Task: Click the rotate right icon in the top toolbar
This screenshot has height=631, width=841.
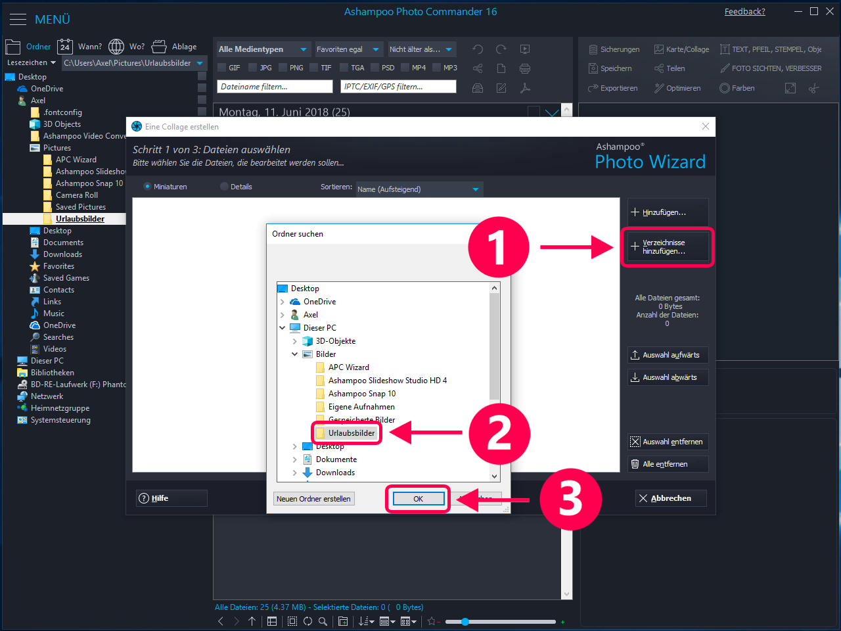Action: (501, 49)
